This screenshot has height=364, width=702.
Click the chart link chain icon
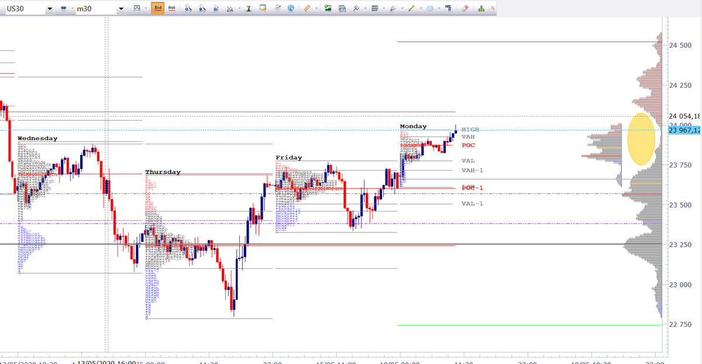[63, 9]
